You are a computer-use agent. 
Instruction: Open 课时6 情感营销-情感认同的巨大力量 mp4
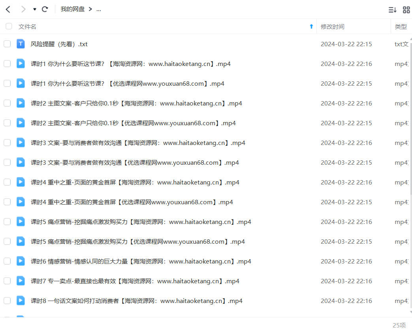141,261
